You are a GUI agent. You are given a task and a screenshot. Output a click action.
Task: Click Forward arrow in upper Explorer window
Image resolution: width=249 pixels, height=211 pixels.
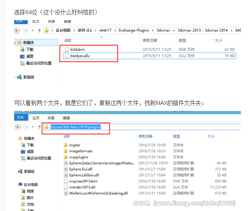click(x=26, y=31)
